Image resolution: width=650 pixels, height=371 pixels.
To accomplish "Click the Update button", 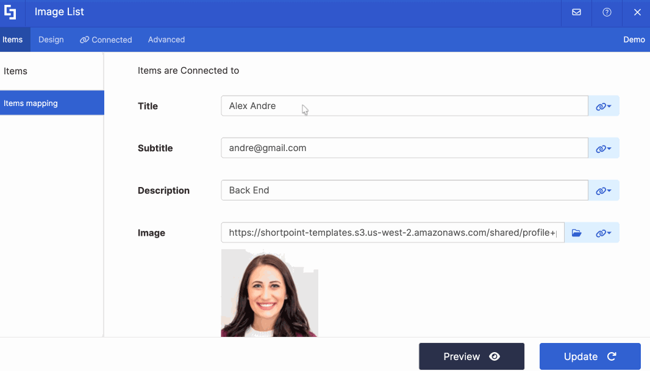I will pos(590,356).
